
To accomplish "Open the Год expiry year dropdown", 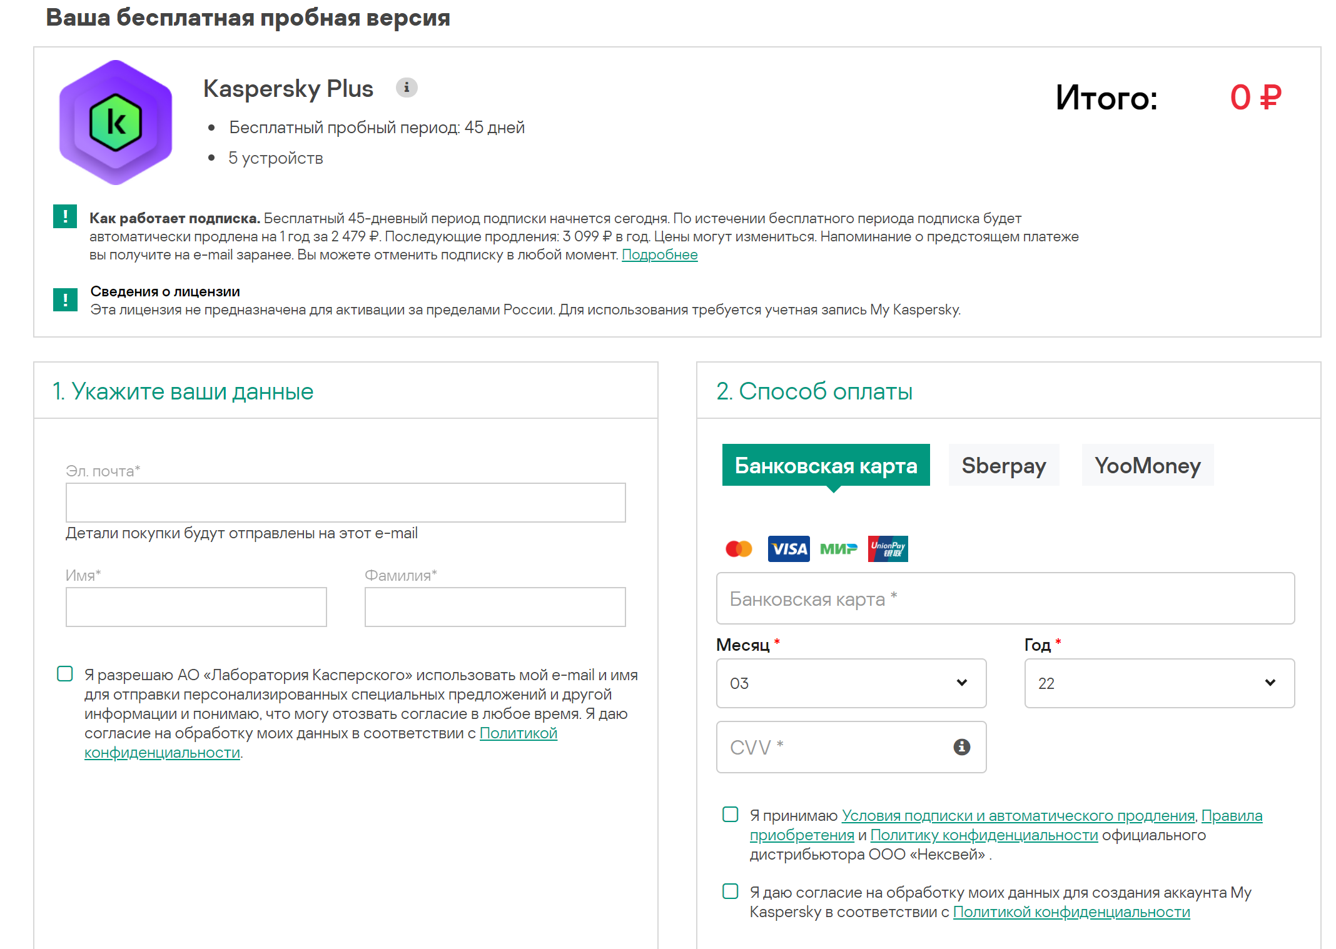I will coord(1159,683).
